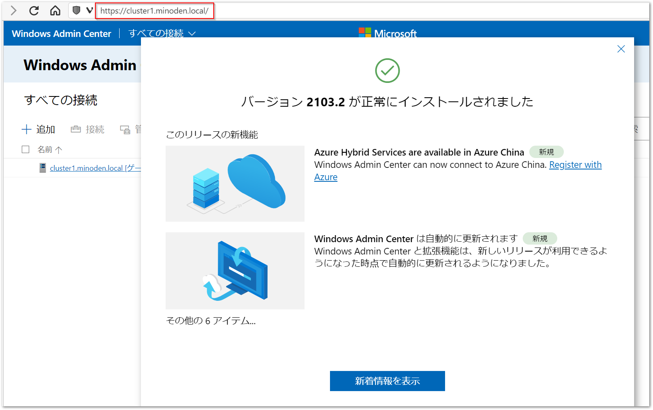The image size is (653, 410).
Task: Close the install success dialog
Action: (621, 49)
